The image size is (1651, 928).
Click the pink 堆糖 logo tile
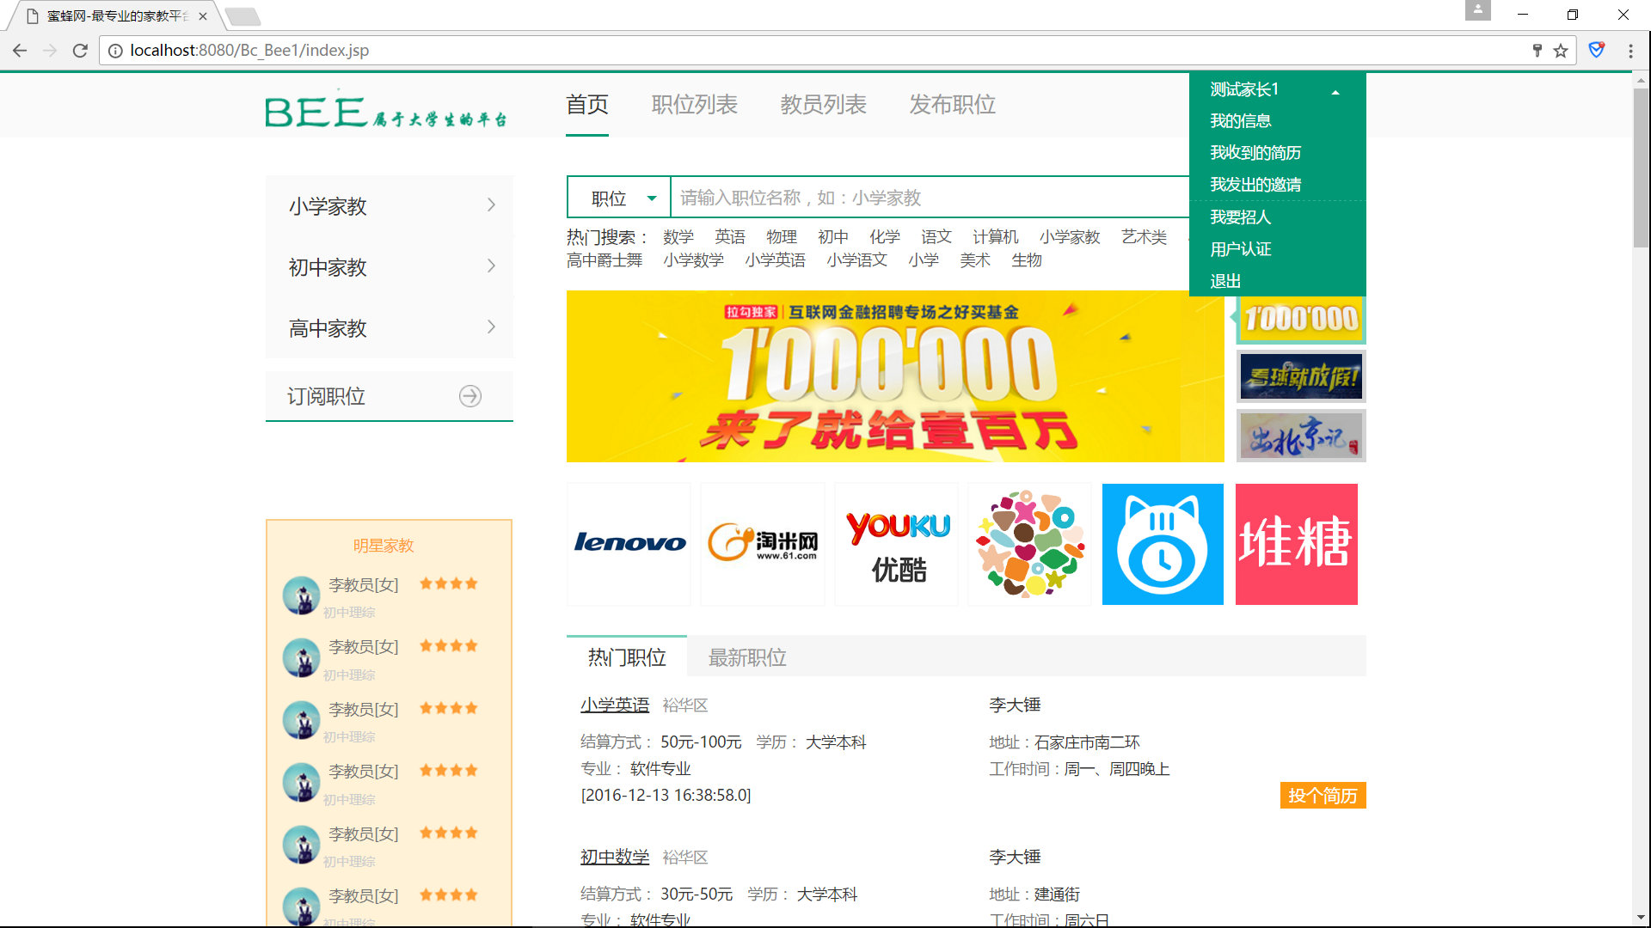[x=1296, y=544]
